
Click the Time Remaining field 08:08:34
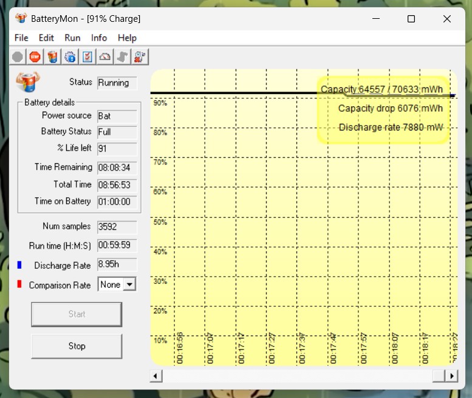[117, 167]
